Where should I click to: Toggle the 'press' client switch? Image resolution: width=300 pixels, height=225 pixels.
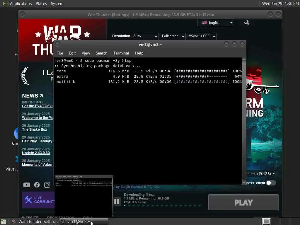point(271,183)
